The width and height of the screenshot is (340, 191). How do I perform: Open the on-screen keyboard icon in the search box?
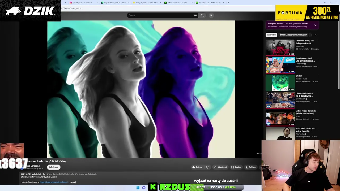[195, 15]
